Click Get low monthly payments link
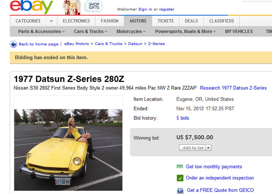Screen dimensions: 272x194 [x=214, y=166]
